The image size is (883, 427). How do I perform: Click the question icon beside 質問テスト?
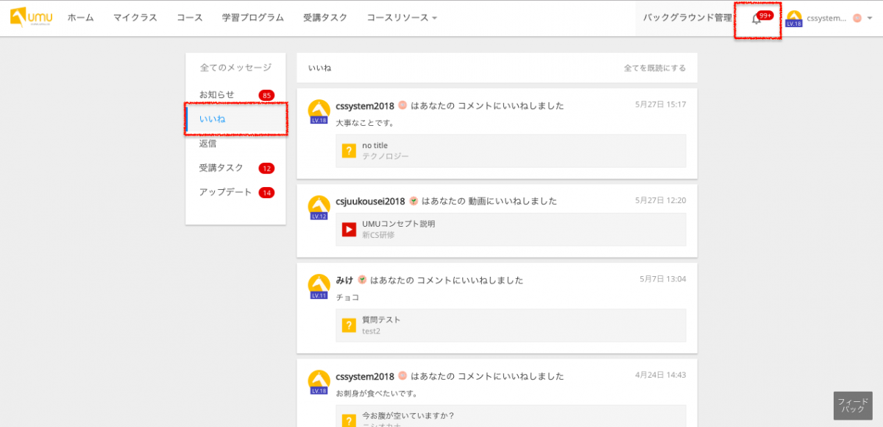point(349,325)
